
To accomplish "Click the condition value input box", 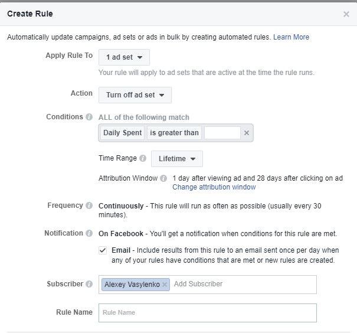I will (x=222, y=133).
